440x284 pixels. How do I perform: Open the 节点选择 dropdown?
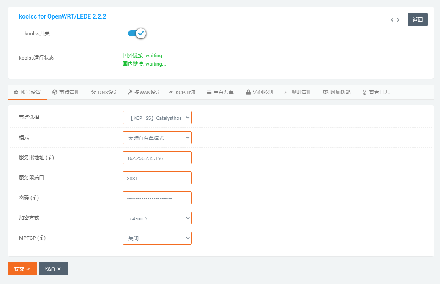tap(157, 118)
